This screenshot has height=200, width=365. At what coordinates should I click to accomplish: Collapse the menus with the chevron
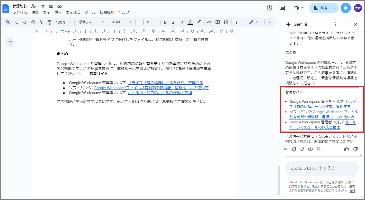(270, 22)
